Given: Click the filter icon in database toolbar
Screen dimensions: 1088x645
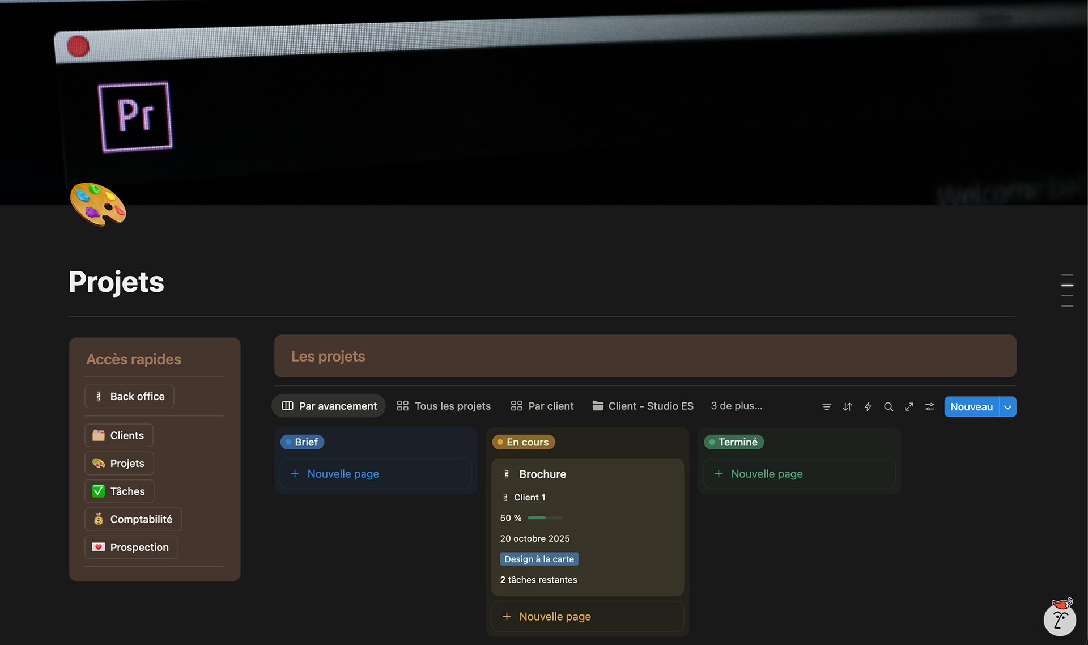Looking at the screenshot, I should pos(827,407).
